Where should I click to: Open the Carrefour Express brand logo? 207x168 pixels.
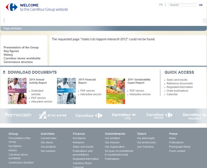[159, 116]
